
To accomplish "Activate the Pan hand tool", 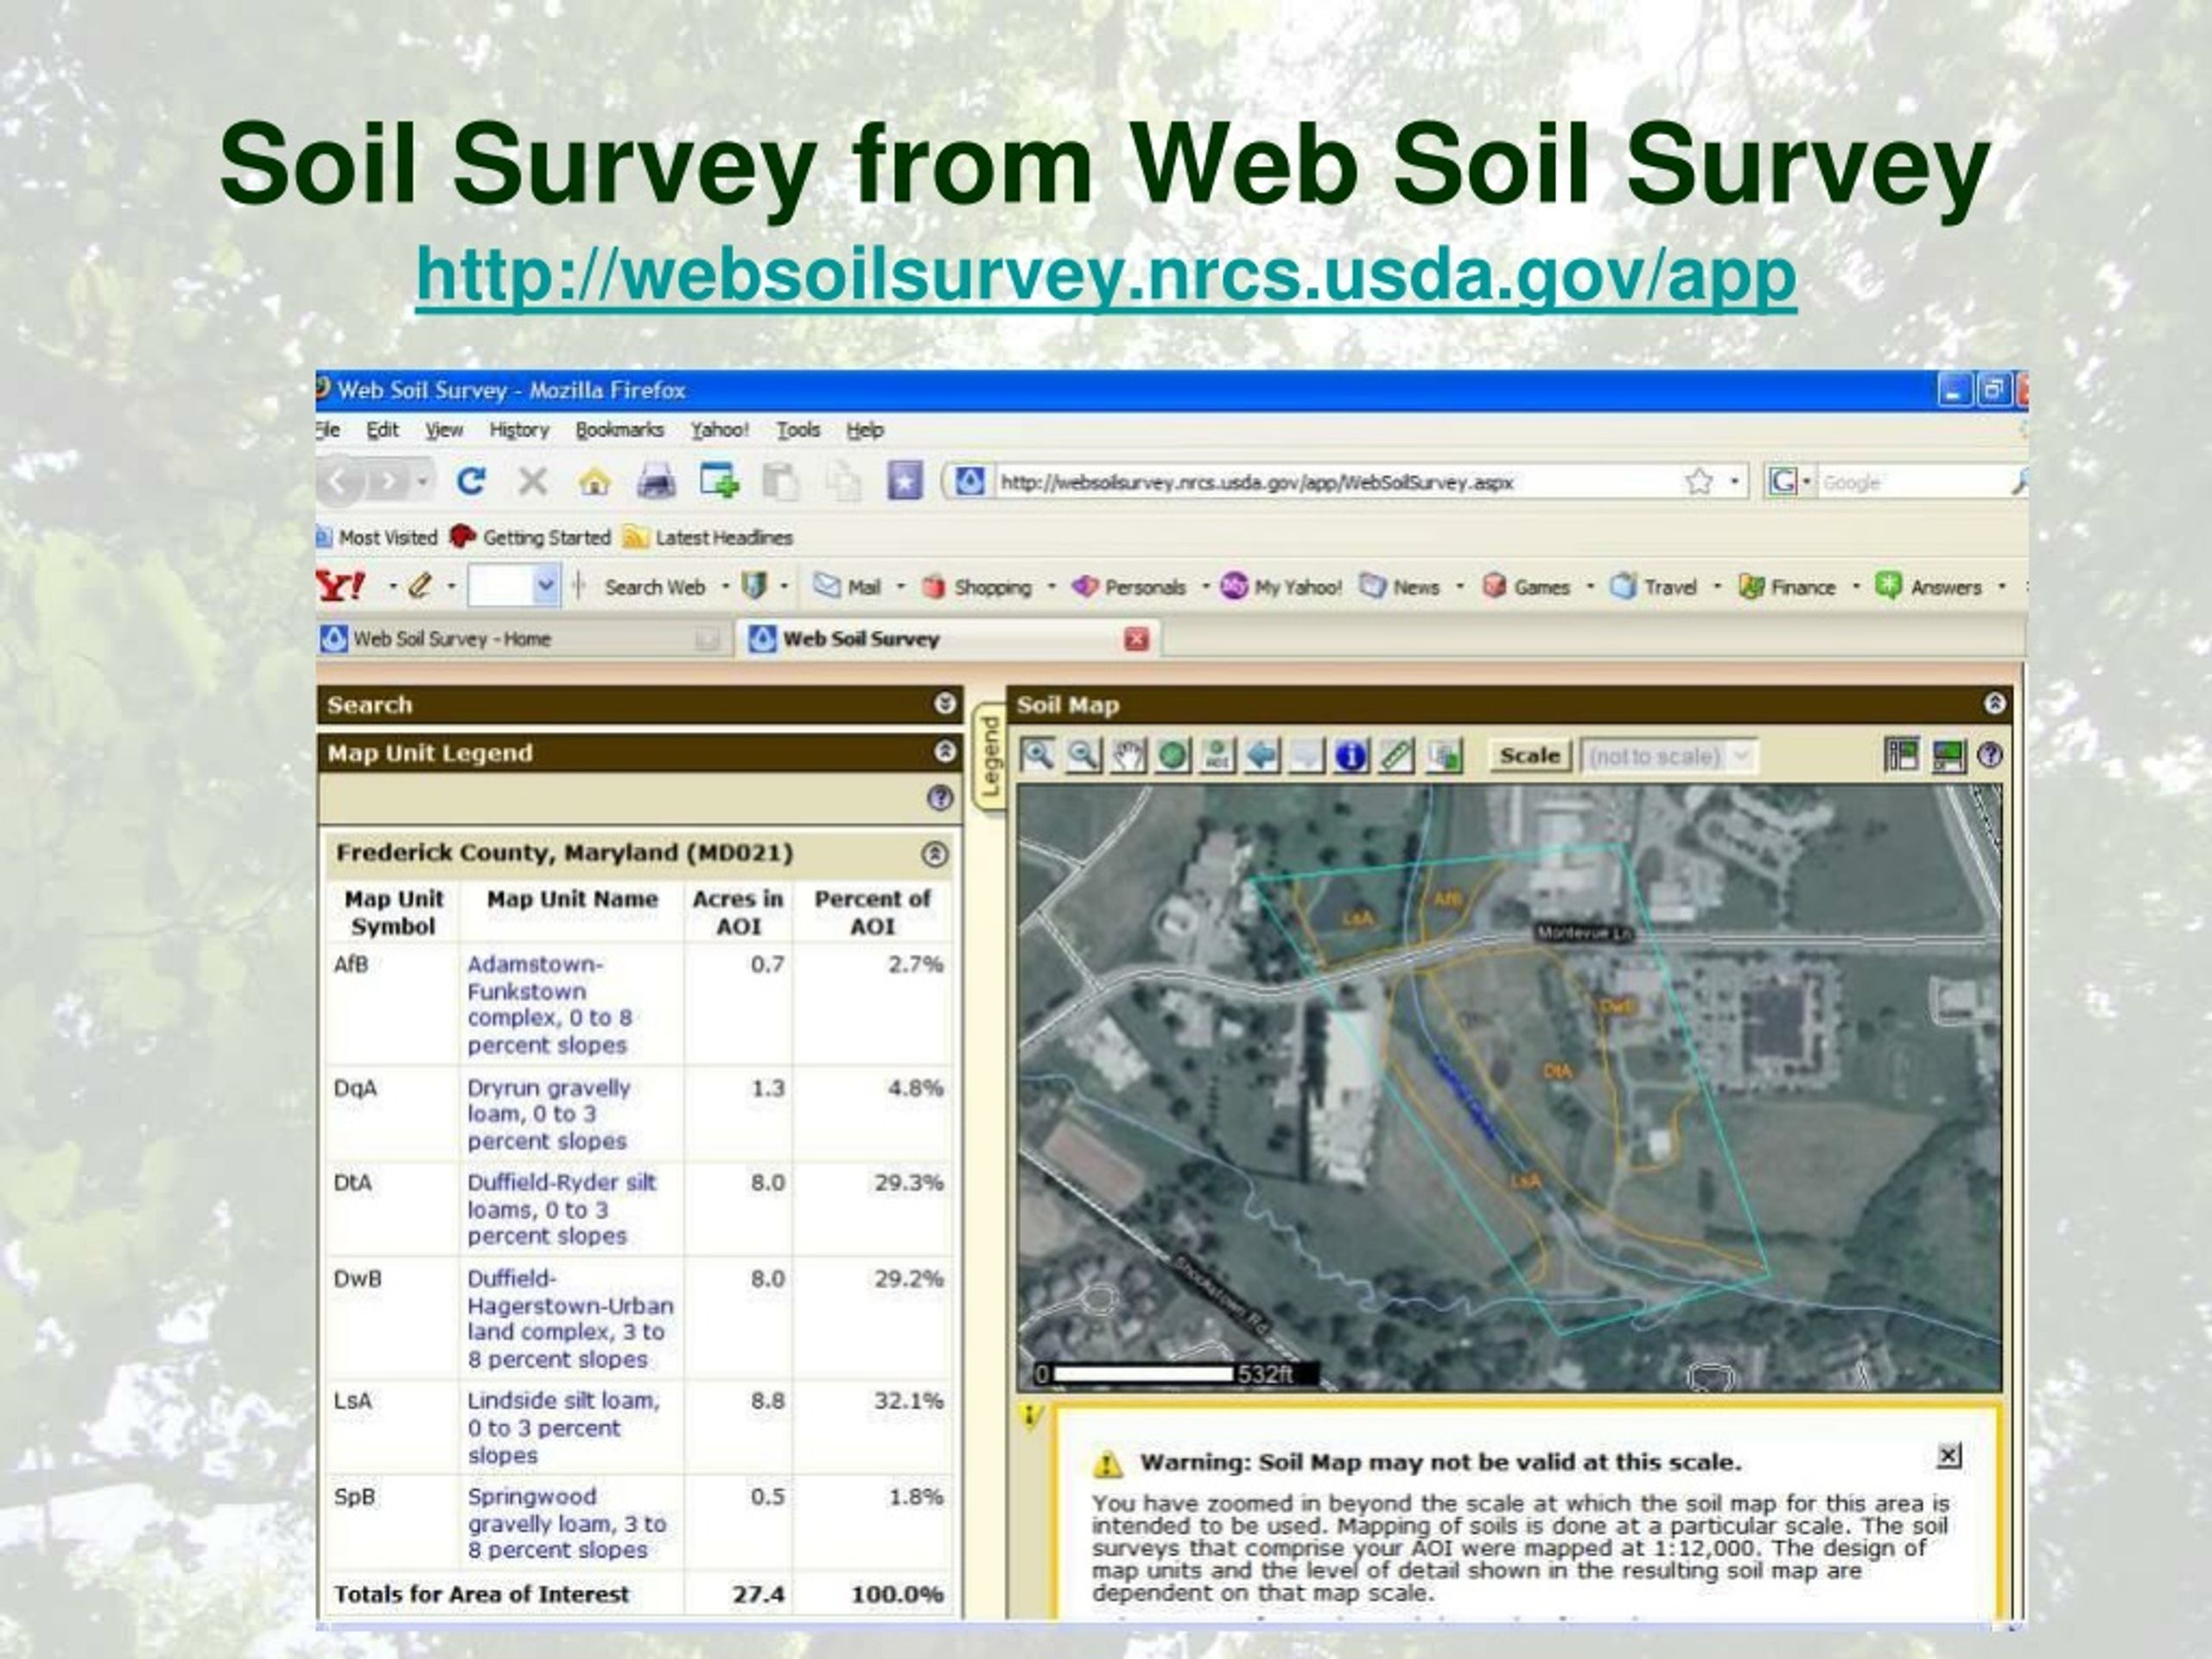I will 1128,755.
